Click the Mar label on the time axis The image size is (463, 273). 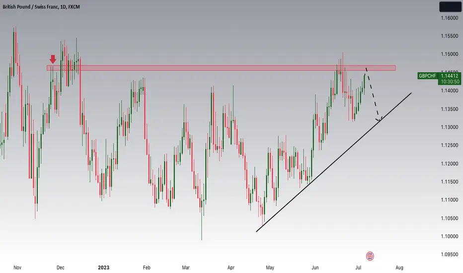click(186, 268)
